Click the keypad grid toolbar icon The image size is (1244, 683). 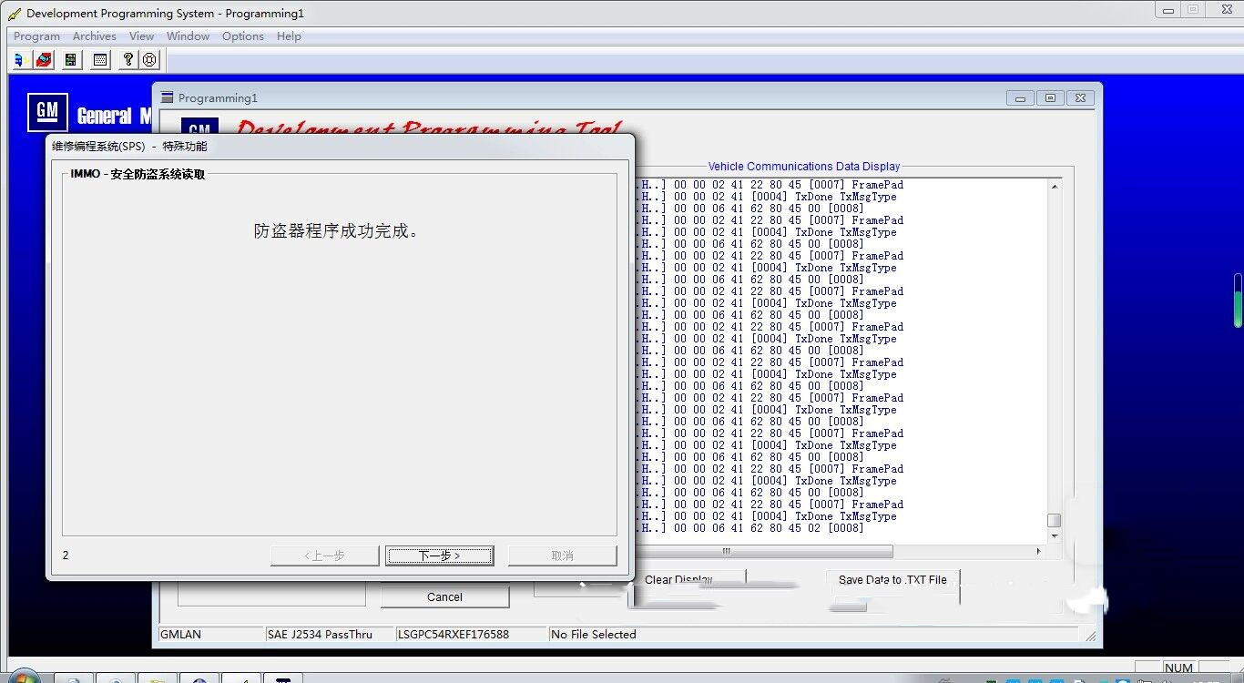[x=100, y=60]
